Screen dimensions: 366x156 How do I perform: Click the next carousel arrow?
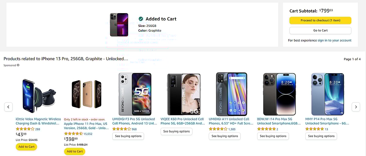tap(356, 107)
